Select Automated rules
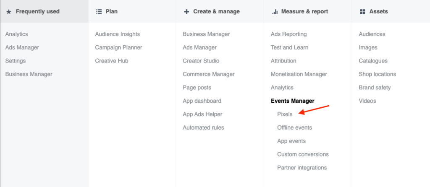Screen dimensions: 430x187 point(203,127)
